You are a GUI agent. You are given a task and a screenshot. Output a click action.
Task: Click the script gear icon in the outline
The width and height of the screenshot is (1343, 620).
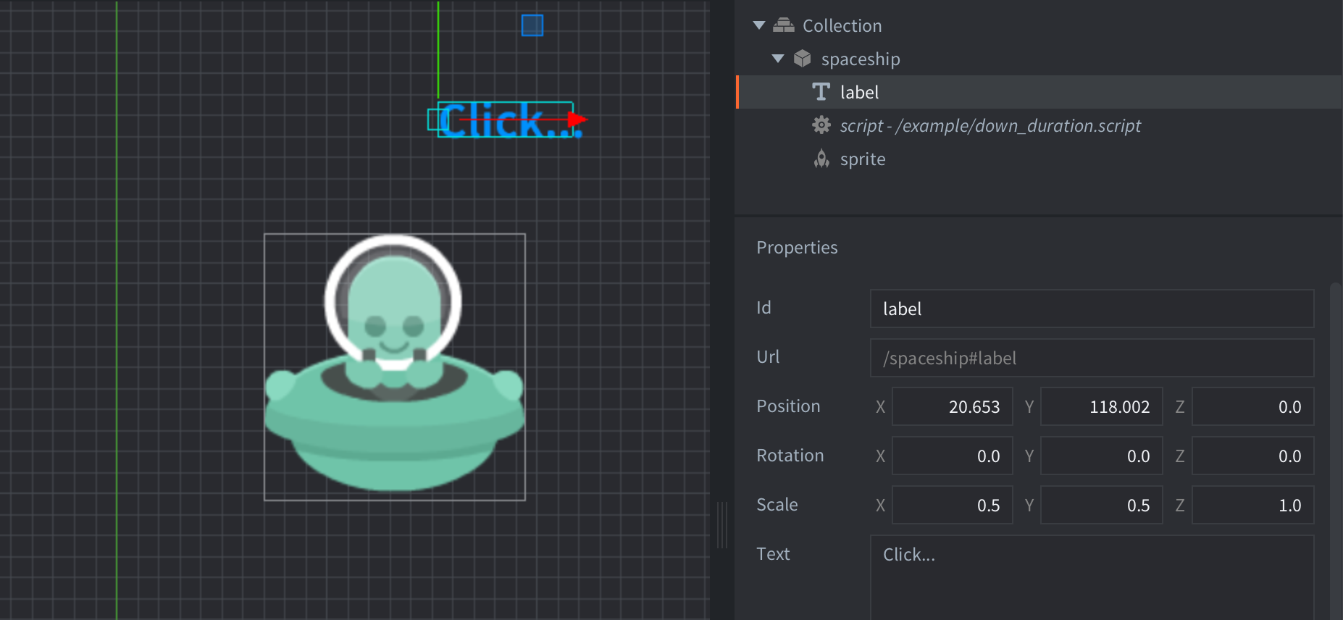pos(821,125)
